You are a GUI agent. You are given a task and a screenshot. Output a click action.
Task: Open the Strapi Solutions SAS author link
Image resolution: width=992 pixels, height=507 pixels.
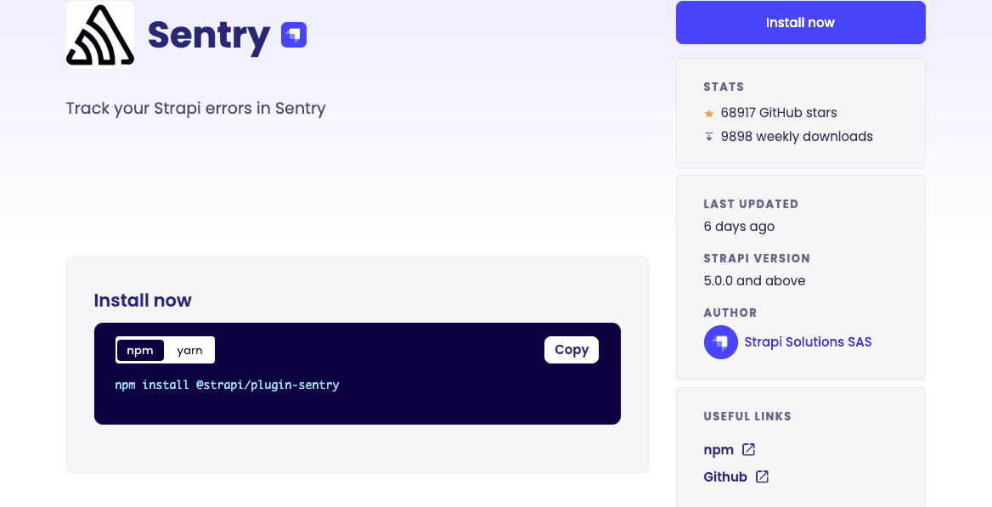click(x=808, y=341)
